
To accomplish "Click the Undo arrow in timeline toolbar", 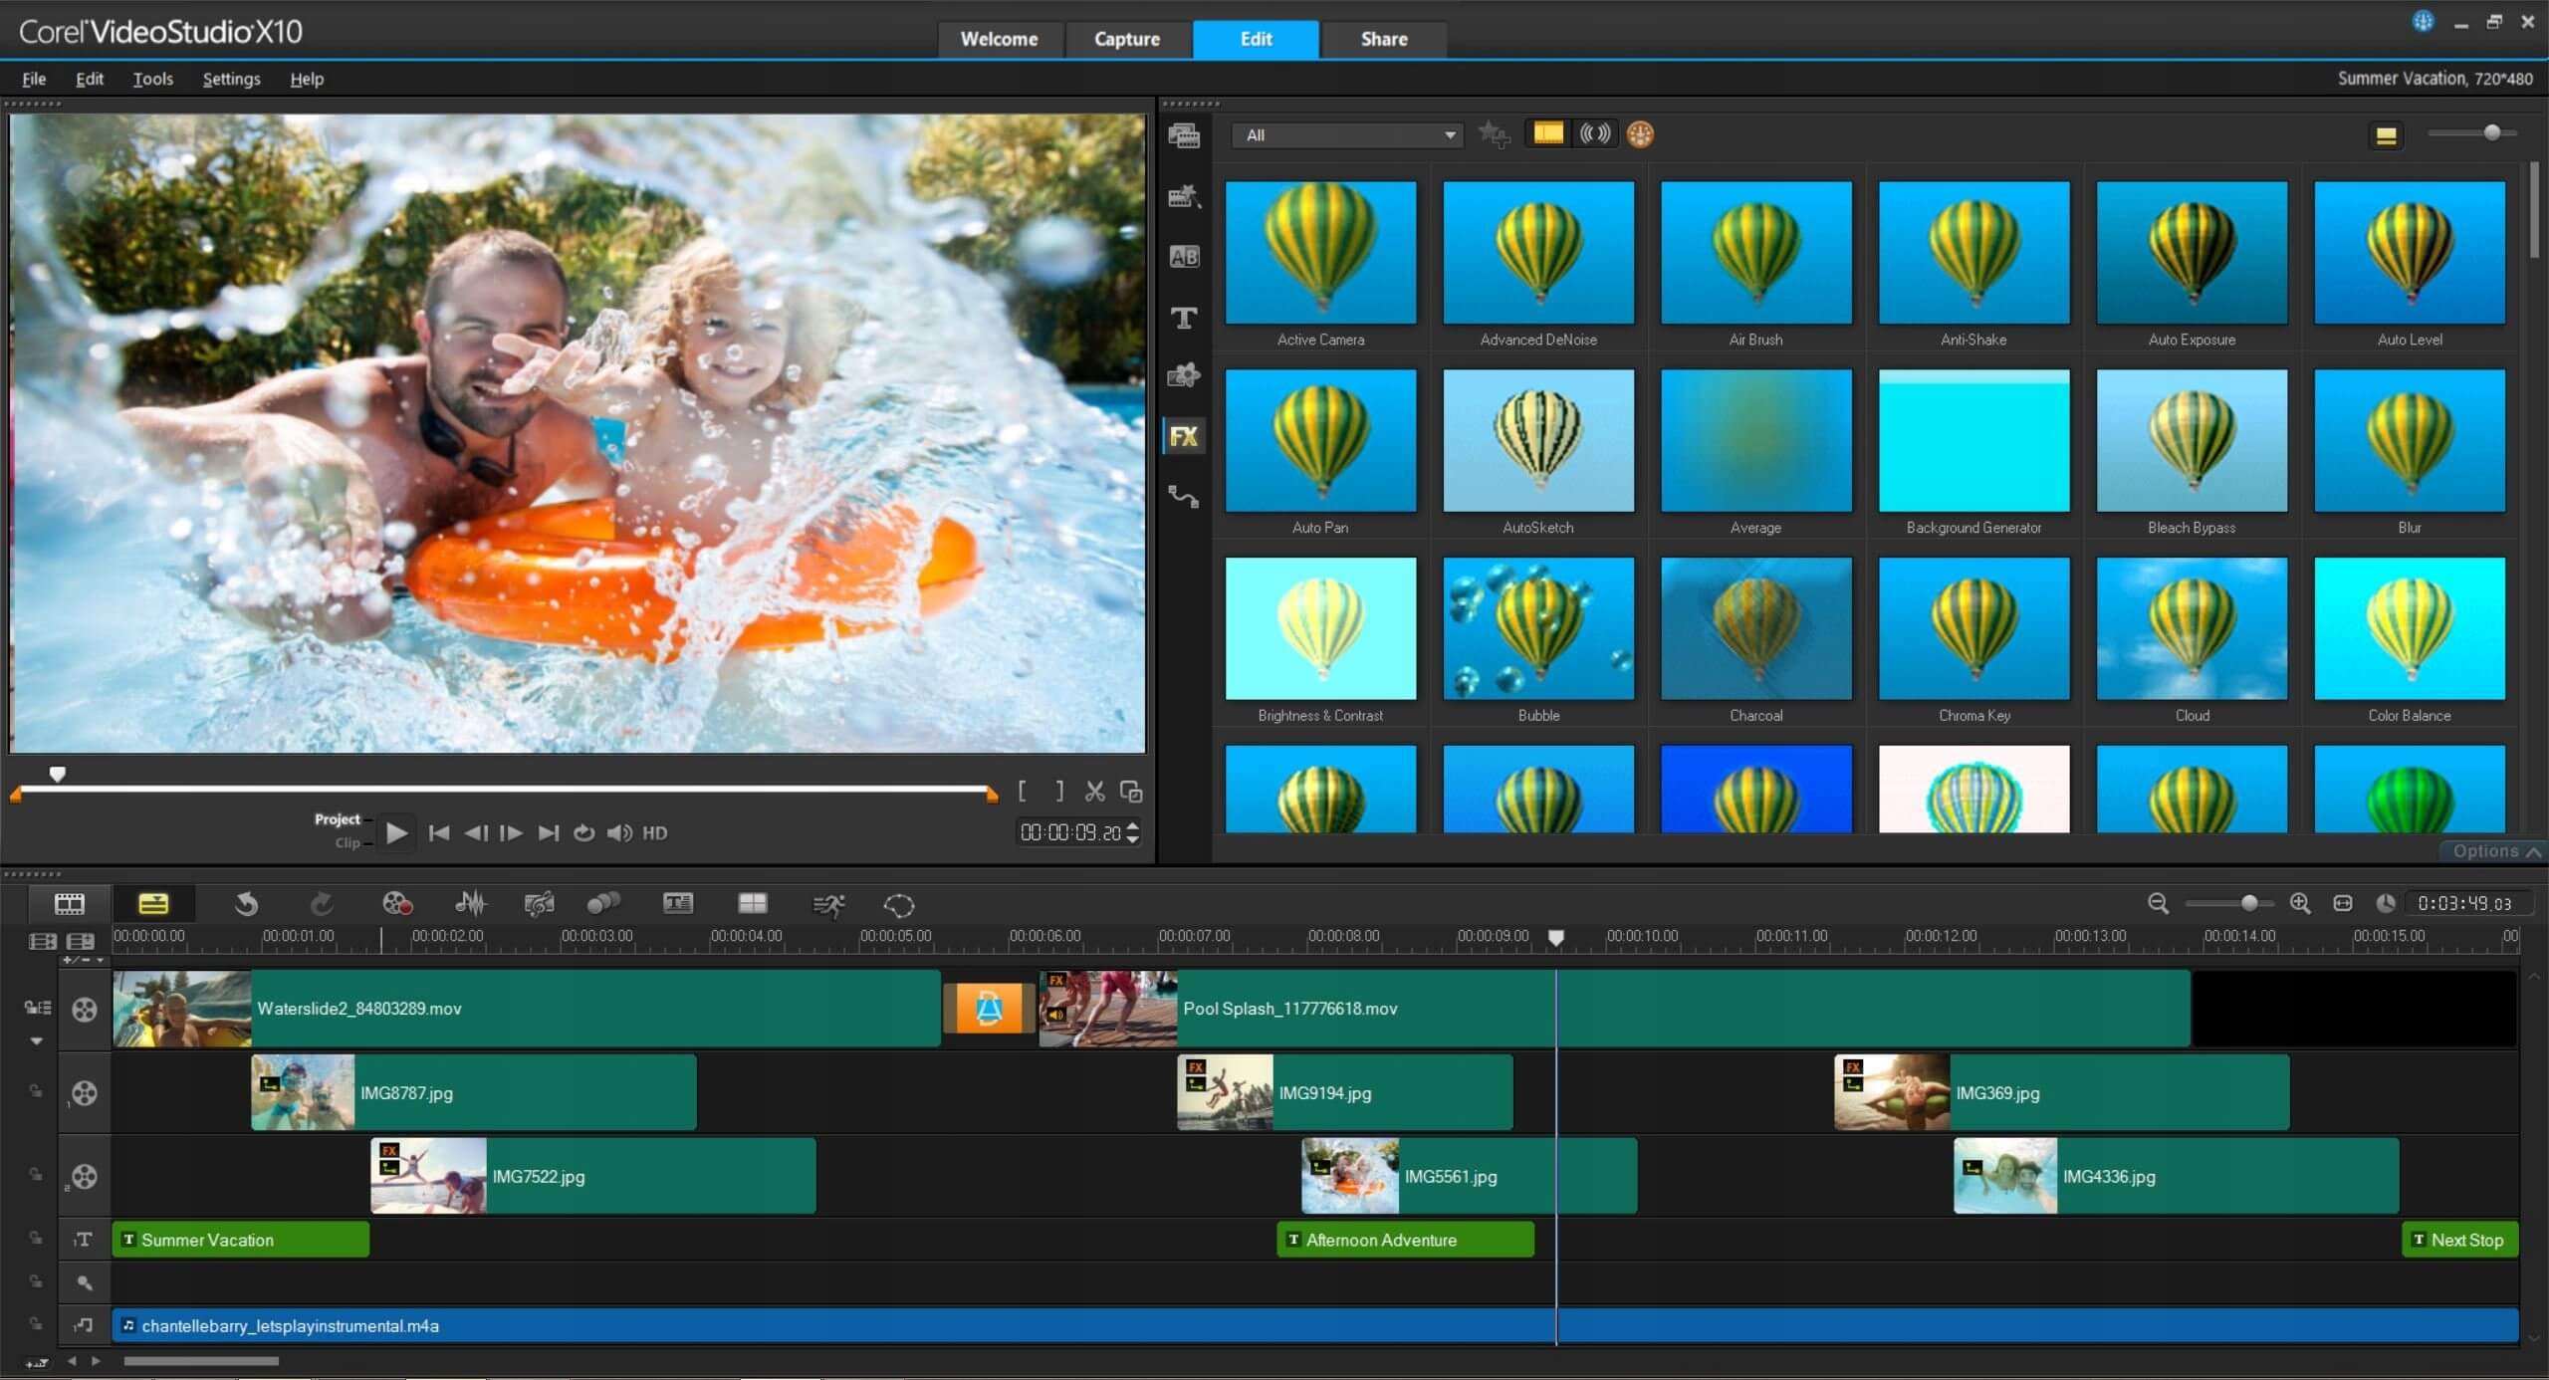I will [246, 904].
